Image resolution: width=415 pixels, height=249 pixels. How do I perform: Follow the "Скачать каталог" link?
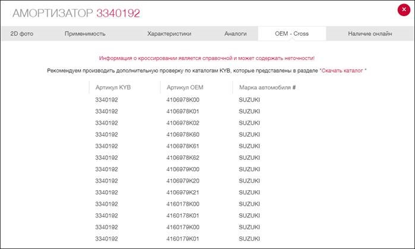tap(343, 71)
